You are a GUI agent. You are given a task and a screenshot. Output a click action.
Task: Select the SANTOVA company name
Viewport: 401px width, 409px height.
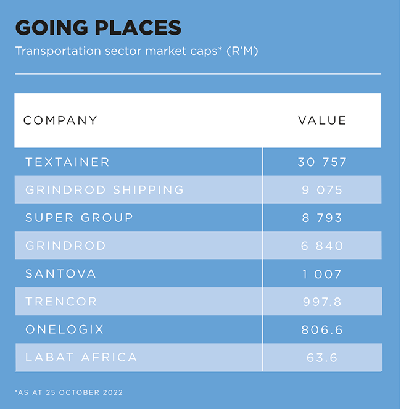(x=61, y=274)
